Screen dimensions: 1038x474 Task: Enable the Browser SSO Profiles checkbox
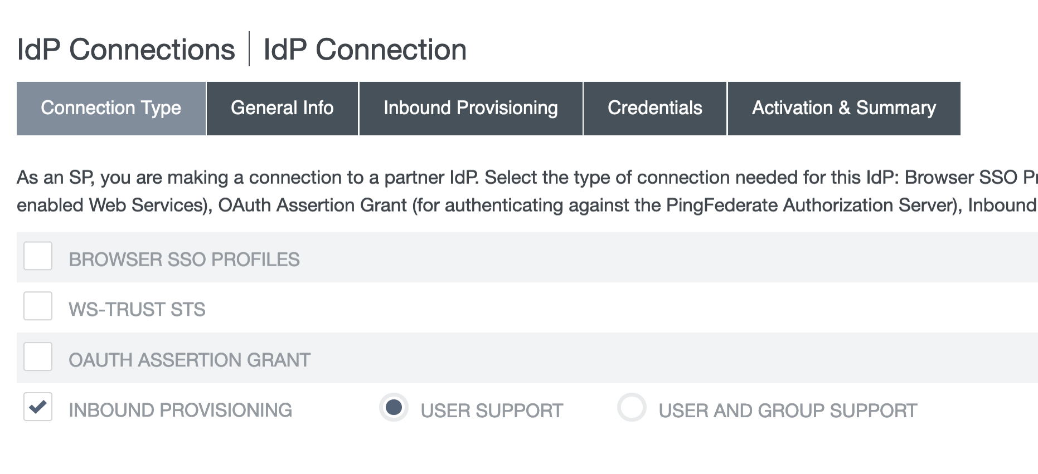click(x=38, y=256)
